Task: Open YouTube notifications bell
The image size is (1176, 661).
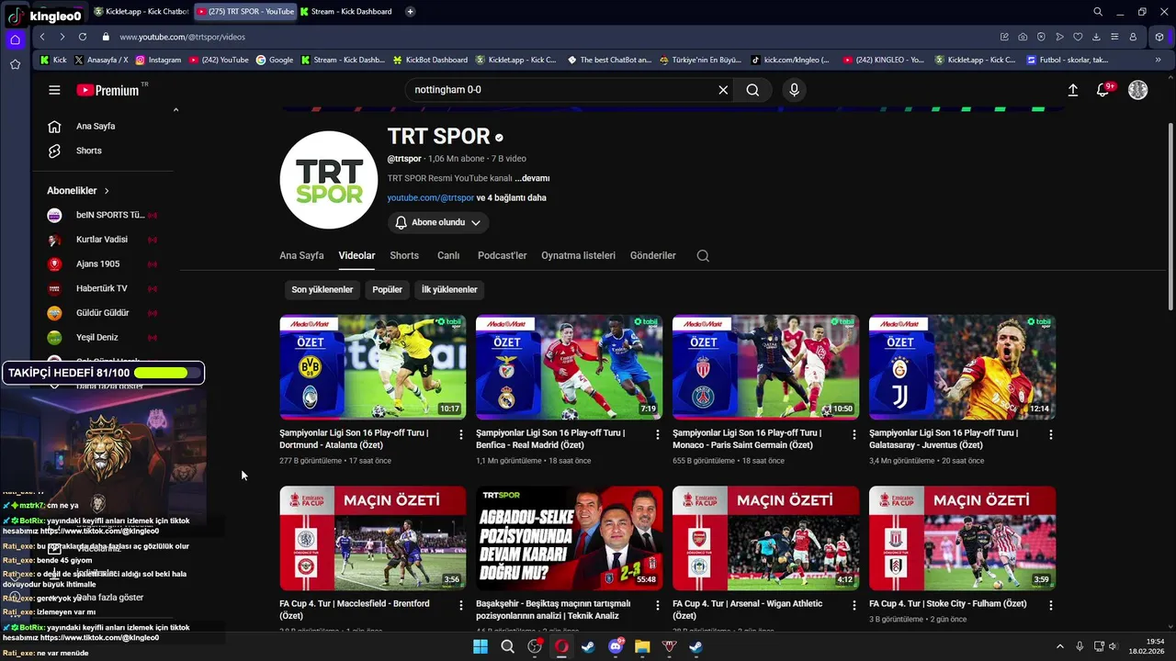Action: 1103,90
